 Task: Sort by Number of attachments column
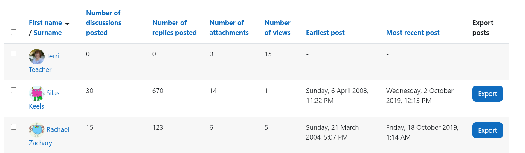click(229, 27)
